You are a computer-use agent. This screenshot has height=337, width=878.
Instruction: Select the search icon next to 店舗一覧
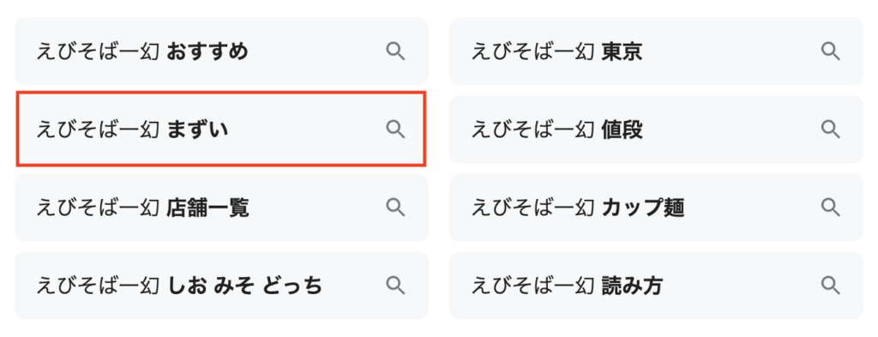396,208
